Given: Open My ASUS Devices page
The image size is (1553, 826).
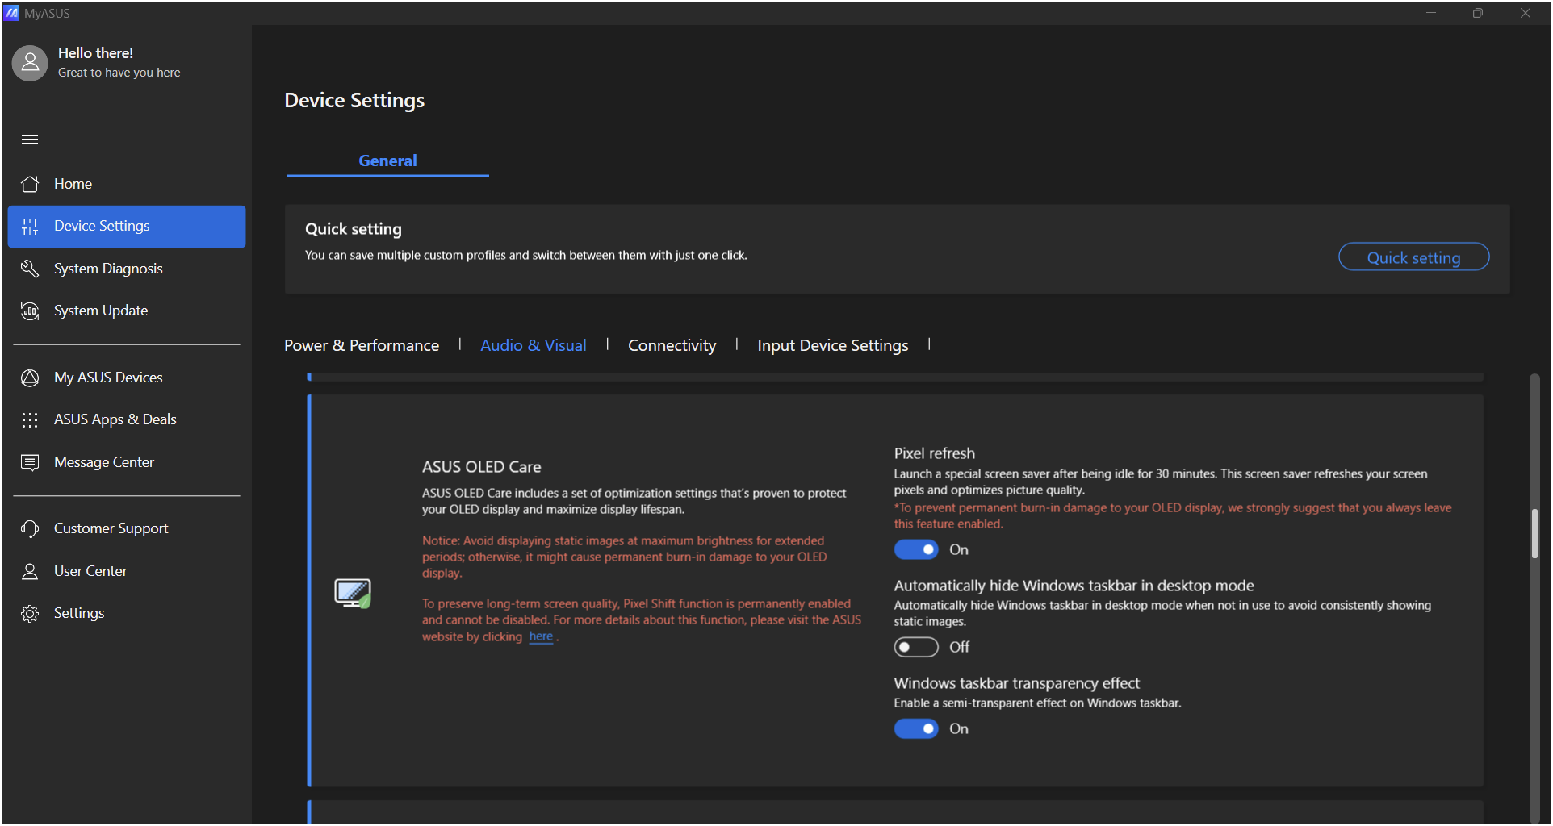Looking at the screenshot, I should 127,378.
